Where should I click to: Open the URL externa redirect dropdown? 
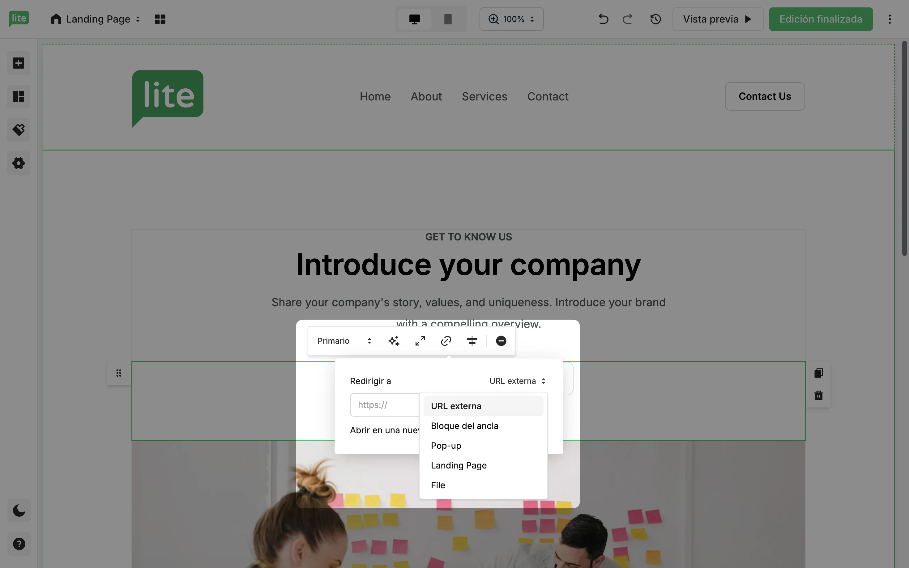[x=517, y=381]
